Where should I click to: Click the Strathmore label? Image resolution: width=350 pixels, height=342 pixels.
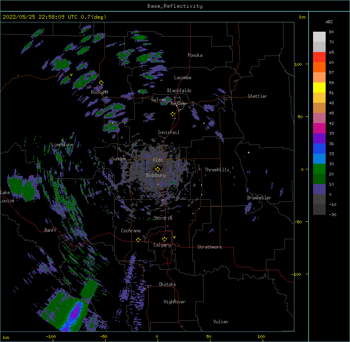(x=210, y=247)
